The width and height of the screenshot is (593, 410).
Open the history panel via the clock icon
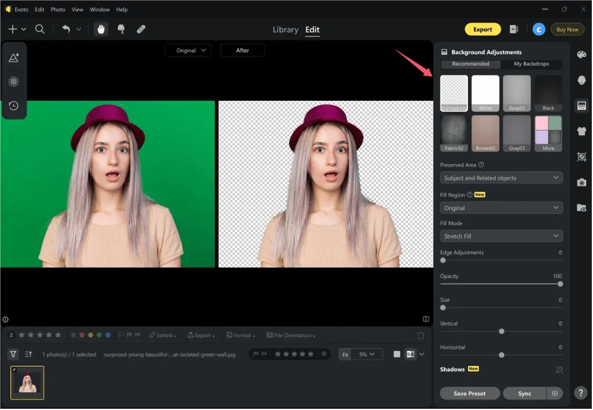pos(15,106)
